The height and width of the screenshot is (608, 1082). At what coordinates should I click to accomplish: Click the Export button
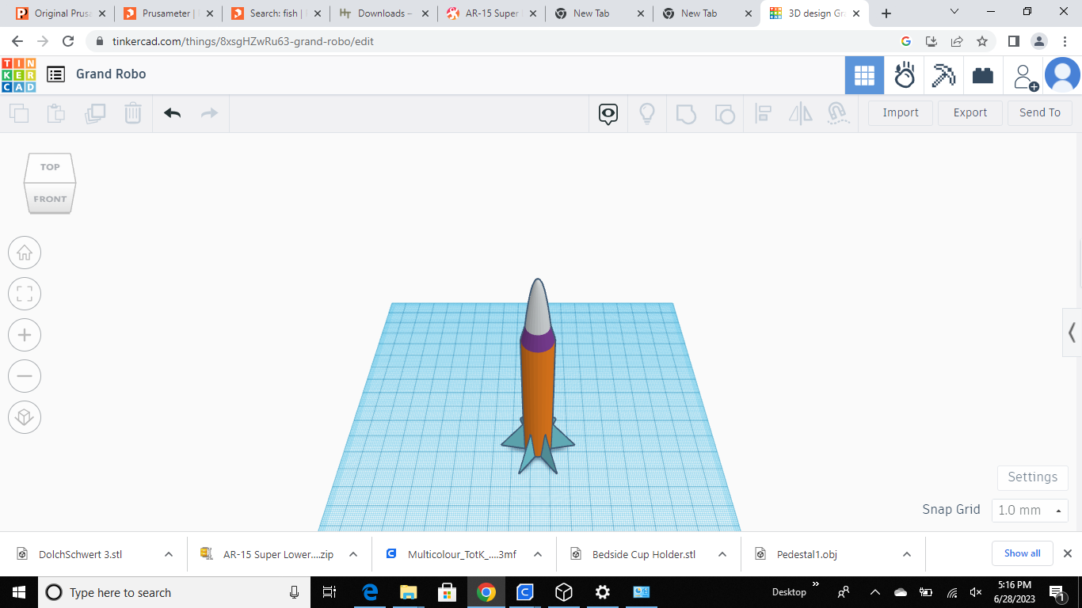point(970,112)
